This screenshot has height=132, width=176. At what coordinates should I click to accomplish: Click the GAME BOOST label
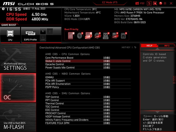(x=9, y=25)
